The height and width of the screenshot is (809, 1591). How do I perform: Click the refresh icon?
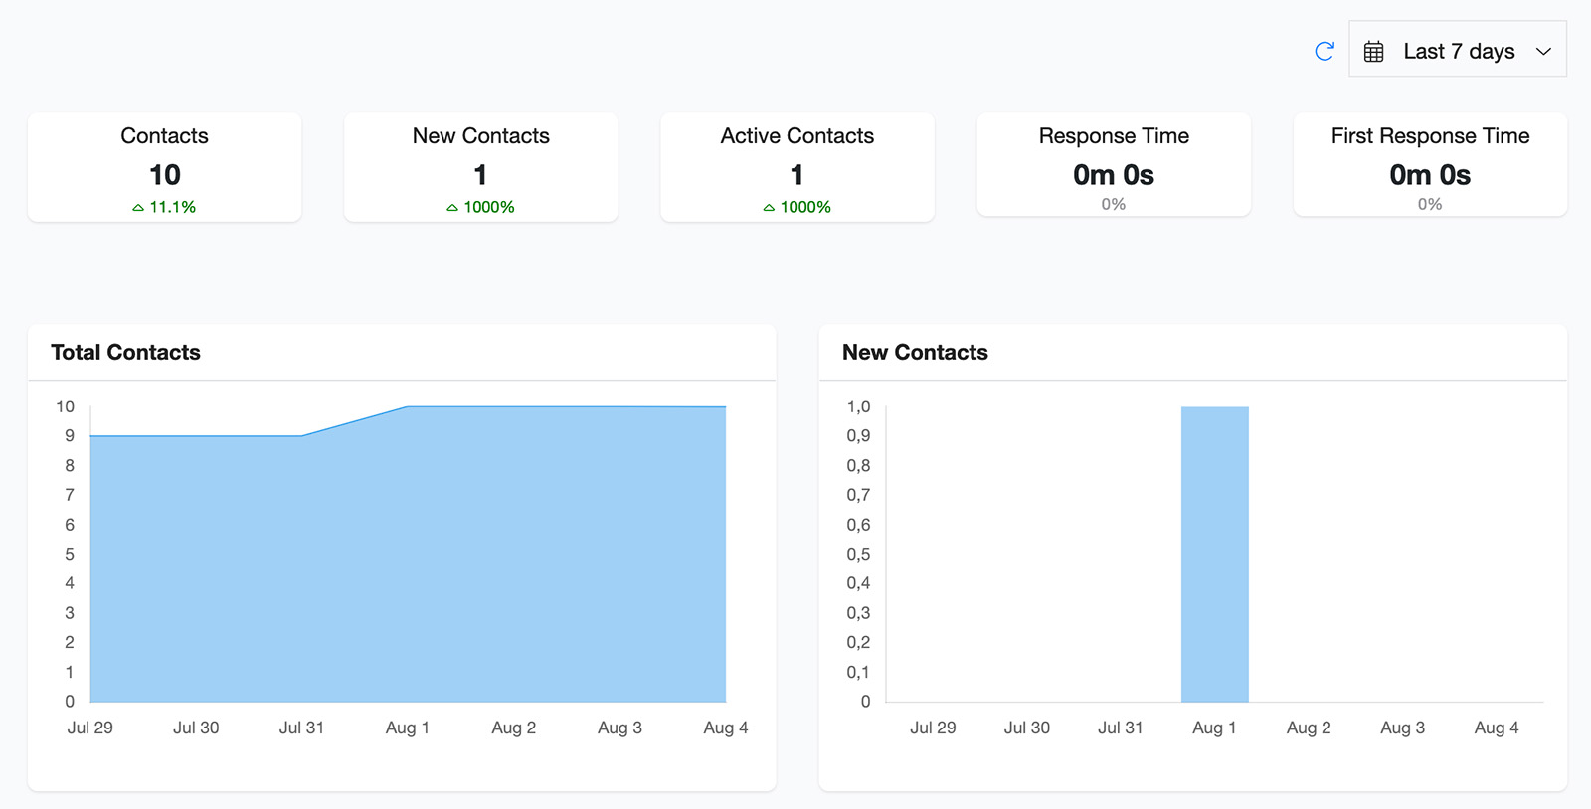coord(1324,51)
